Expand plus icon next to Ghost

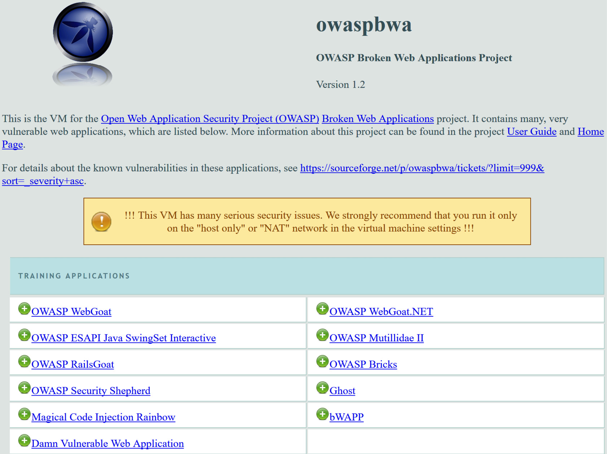tap(322, 388)
